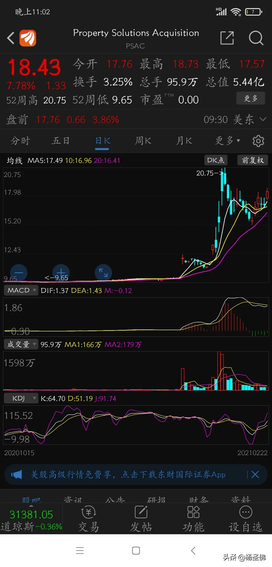Tap the 52周高 20.75 value

[55, 100]
